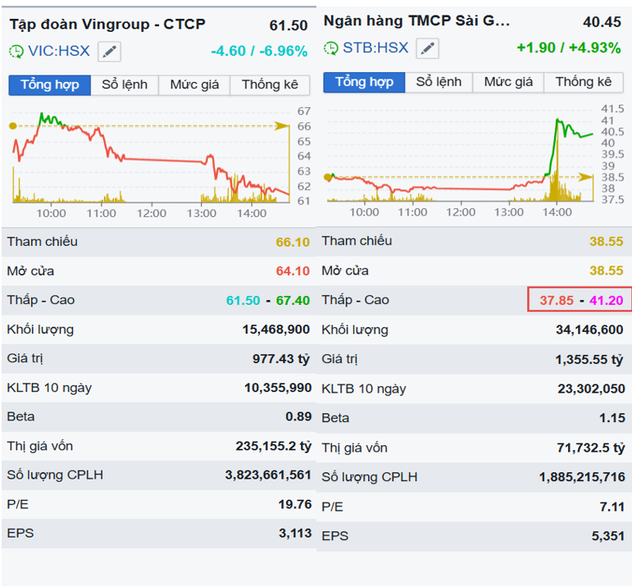The height and width of the screenshot is (586, 632).
Task: Click the P/E value 7.11
Action: click(612, 507)
